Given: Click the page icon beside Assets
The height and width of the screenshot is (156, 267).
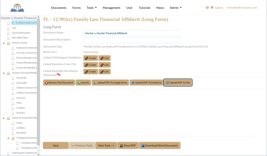Looking at the screenshot, I should pos(13,123).
